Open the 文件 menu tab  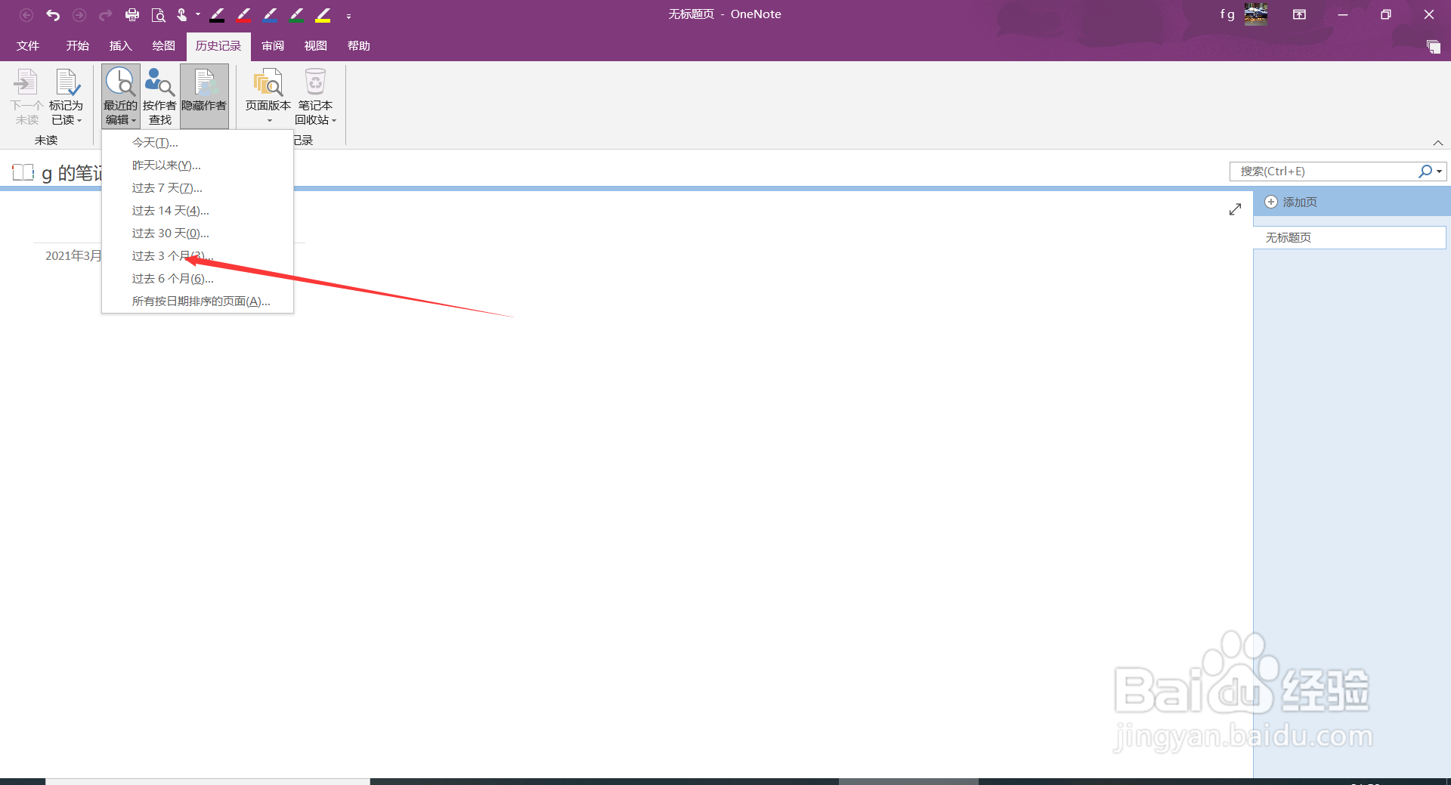(x=28, y=46)
